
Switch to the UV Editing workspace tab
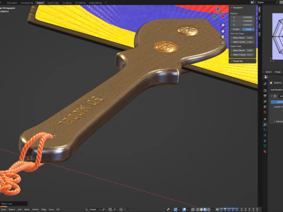[x=80, y=3]
